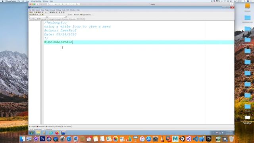The image size is (254, 143).
Task: Open the File menu in Dev-C++
Action: pos(30,10)
